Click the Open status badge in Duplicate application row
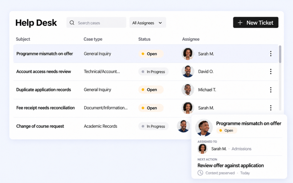The image size is (293, 183). click(x=151, y=89)
